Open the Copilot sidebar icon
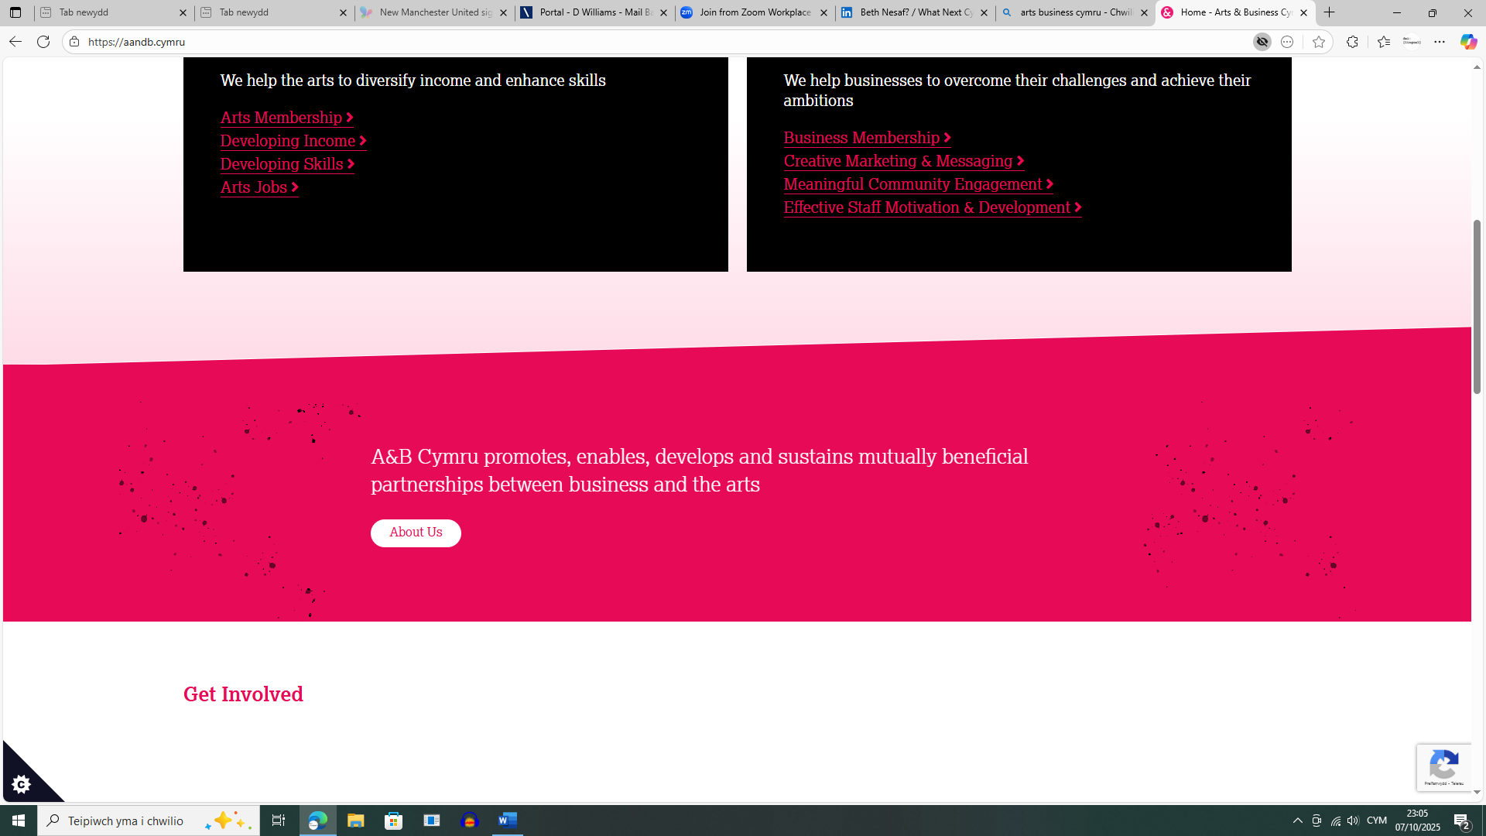The height and width of the screenshot is (836, 1486). click(x=1468, y=42)
